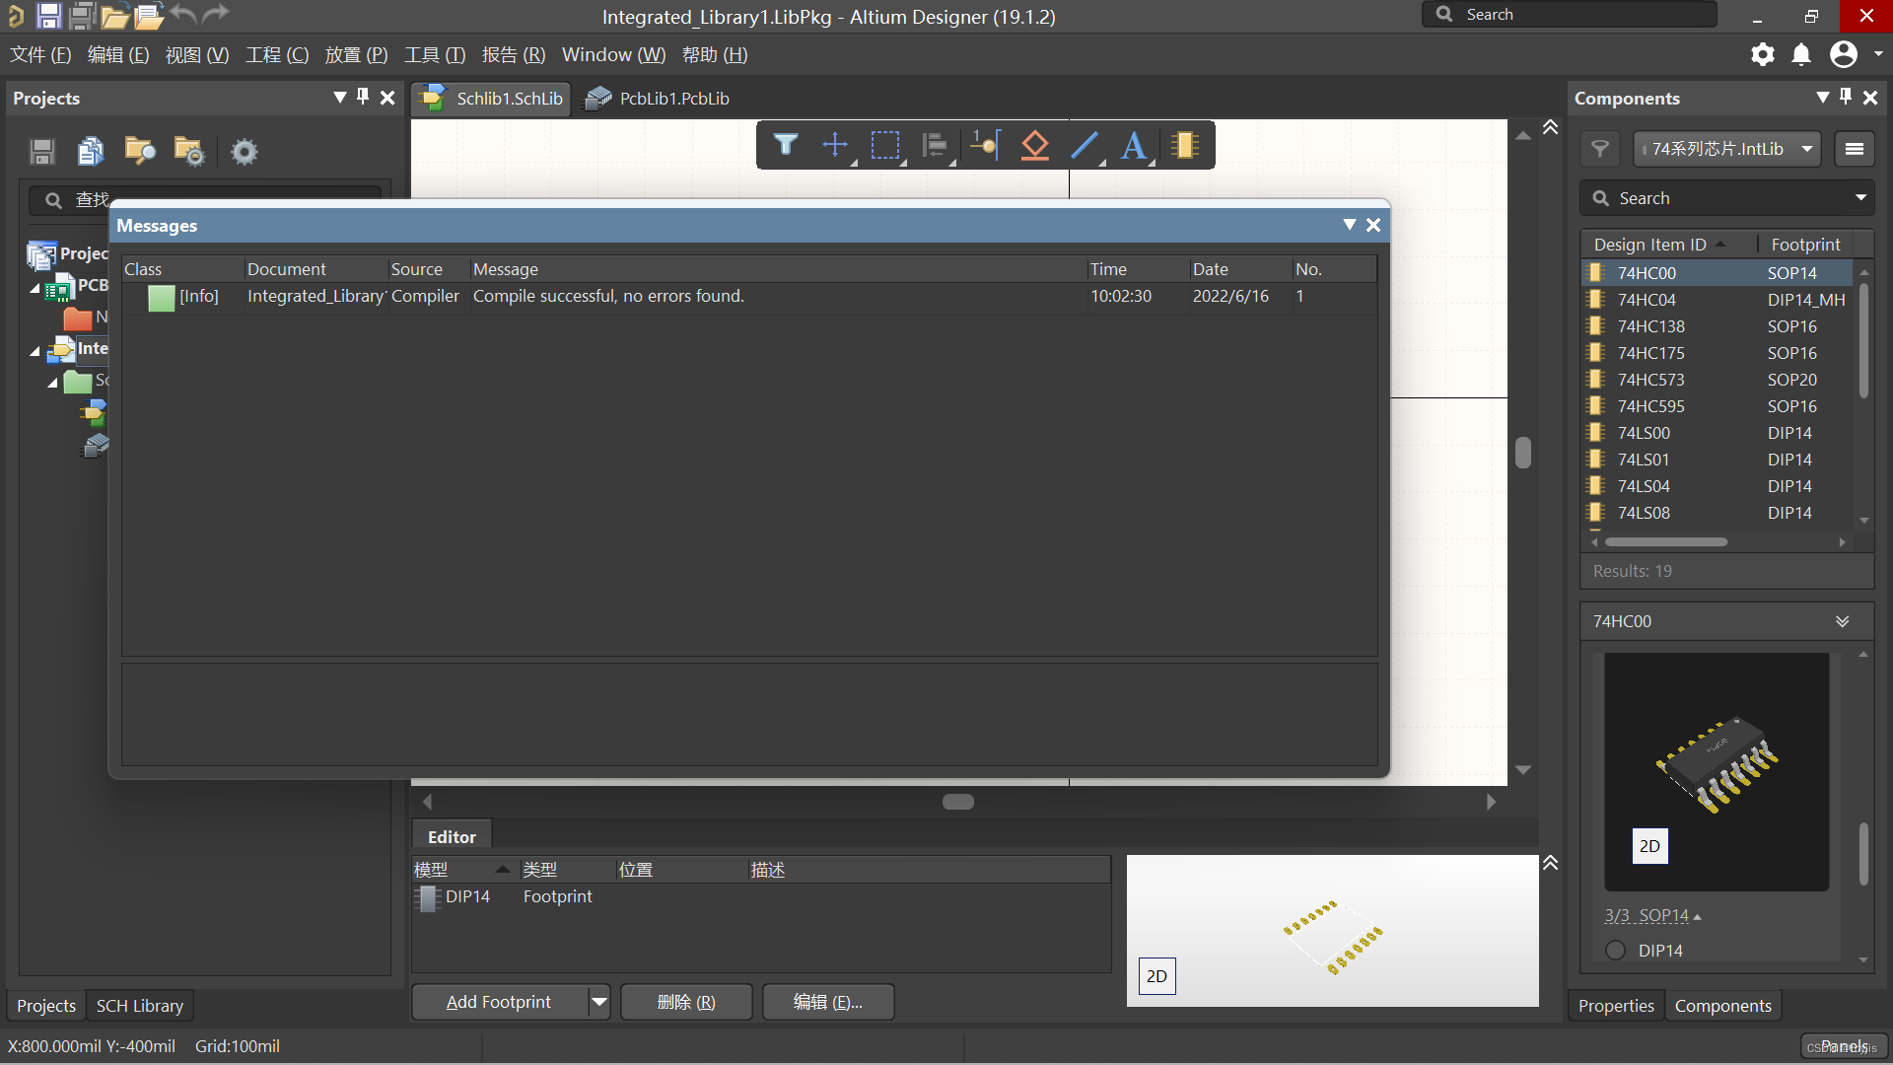The height and width of the screenshot is (1065, 1893).
Task: Click the 编辑 (E)... button
Action: pyautogui.click(x=827, y=1002)
